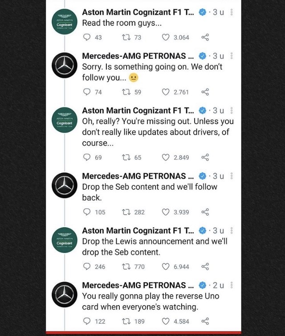Open Aston Martin avatar on the "Read the room" tweet
Image resolution: width=285 pixels, height=336 pixels.
65,22
